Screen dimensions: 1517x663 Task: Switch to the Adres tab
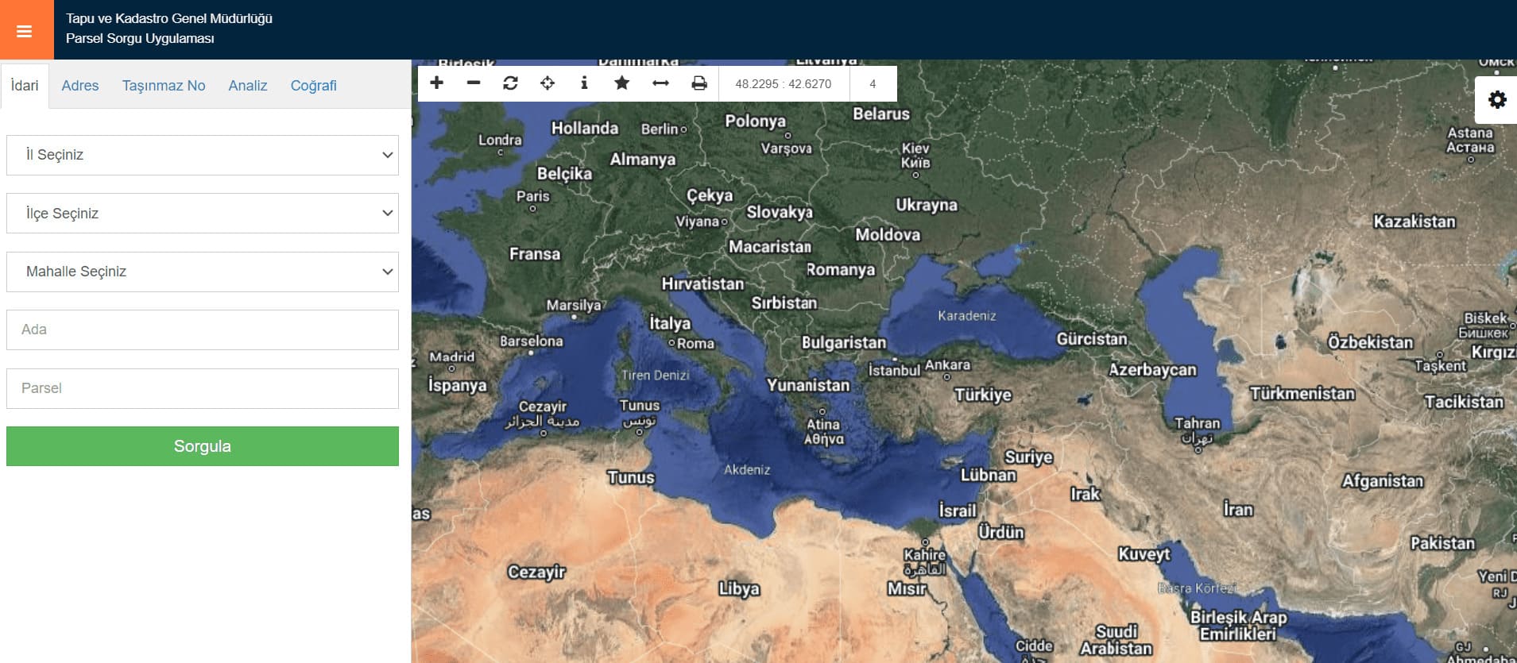[80, 86]
